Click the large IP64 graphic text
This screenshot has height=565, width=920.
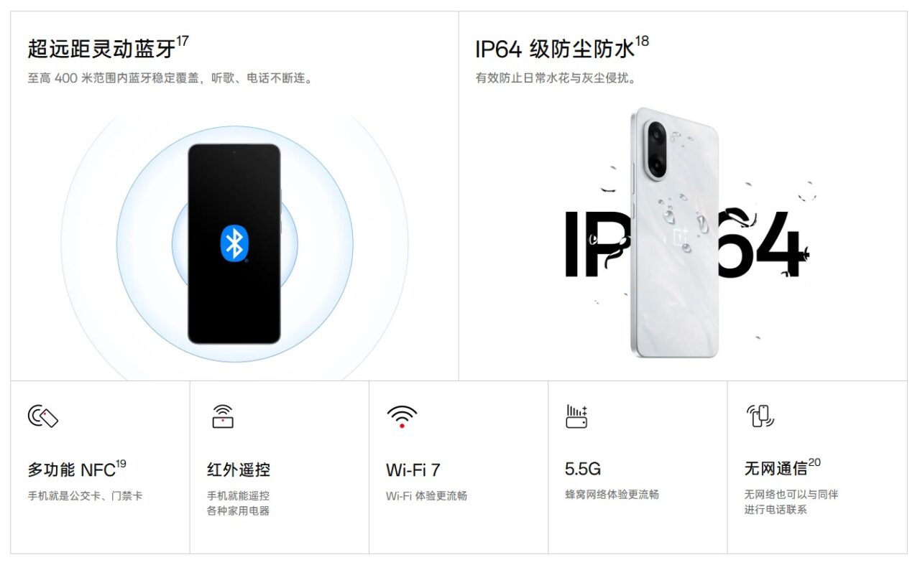[x=683, y=244]
